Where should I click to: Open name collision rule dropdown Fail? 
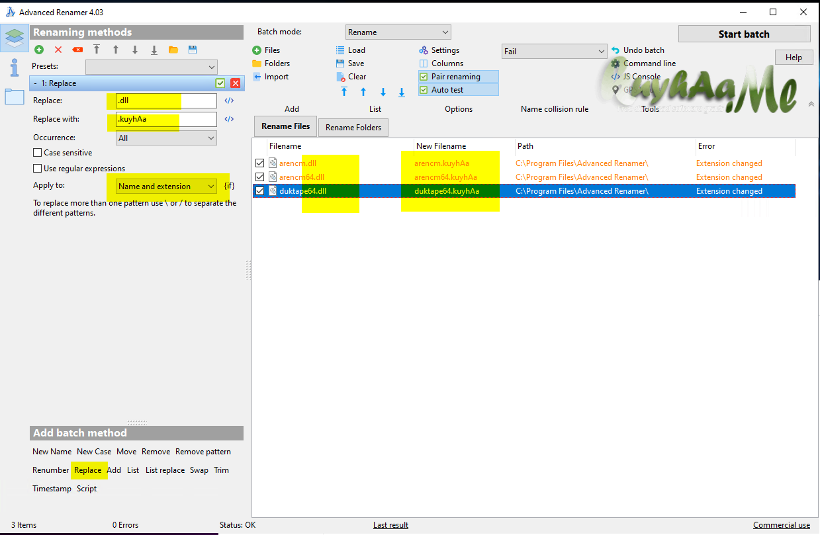coord(555,52)
